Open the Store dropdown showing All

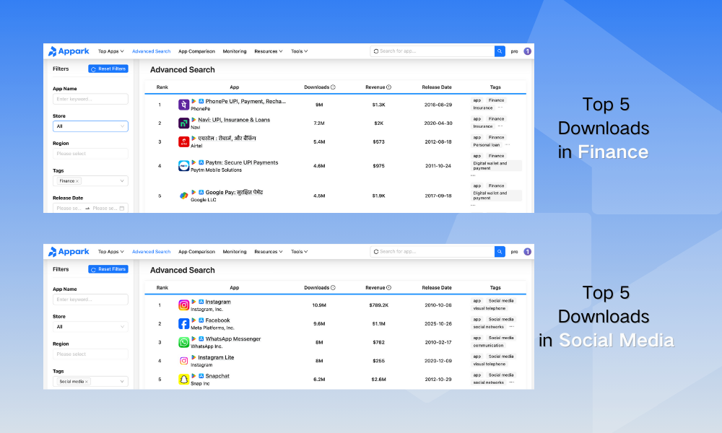pyautogui.click(x=90, y=126)
